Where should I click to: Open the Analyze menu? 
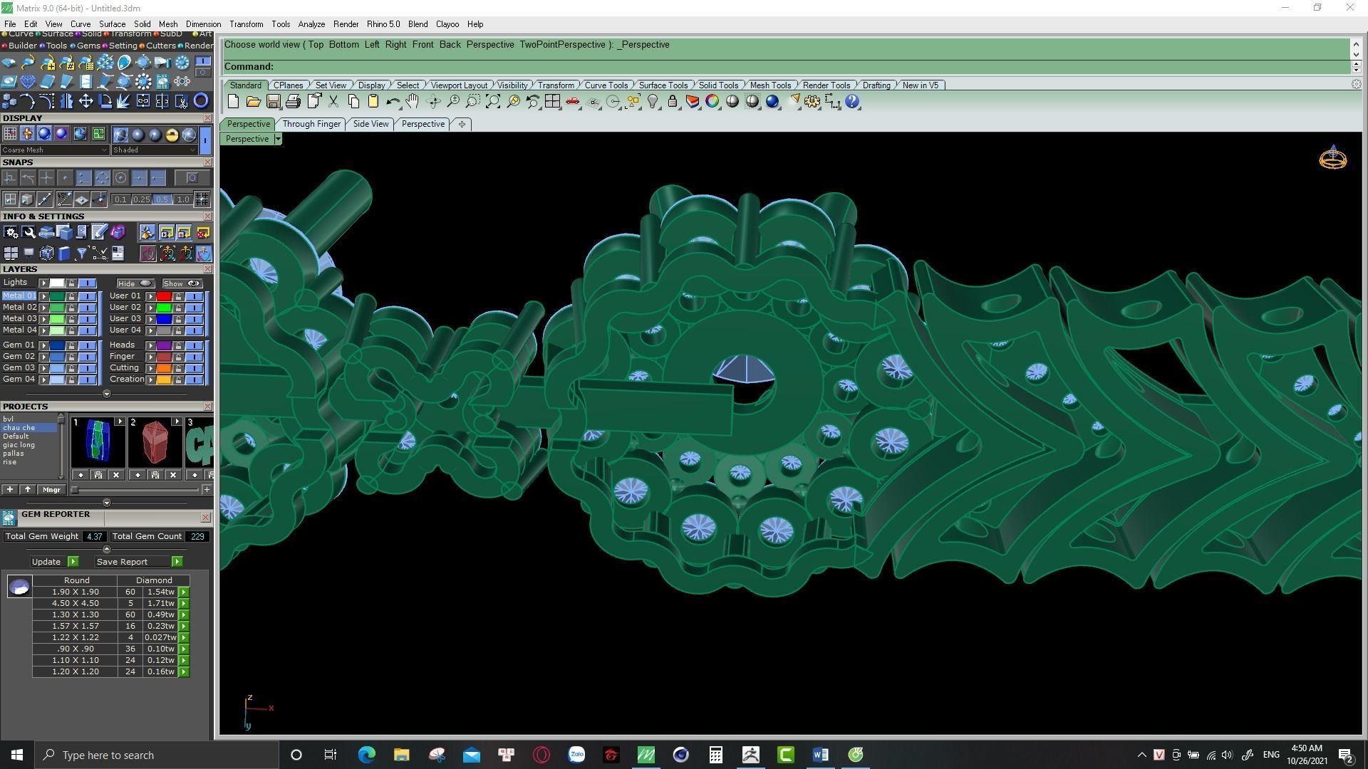pos(311,24)
